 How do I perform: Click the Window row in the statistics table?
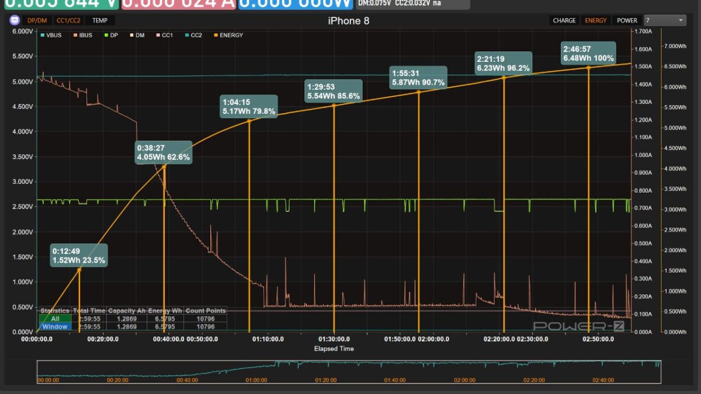pyautogui.click(x=132, y=326)
